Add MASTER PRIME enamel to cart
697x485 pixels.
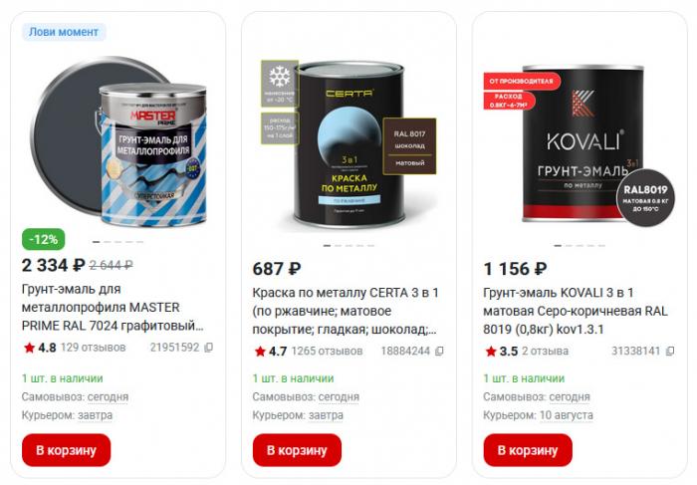click(67, 450)
